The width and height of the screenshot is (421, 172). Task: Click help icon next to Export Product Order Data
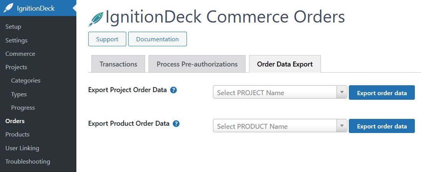(176, 124)
